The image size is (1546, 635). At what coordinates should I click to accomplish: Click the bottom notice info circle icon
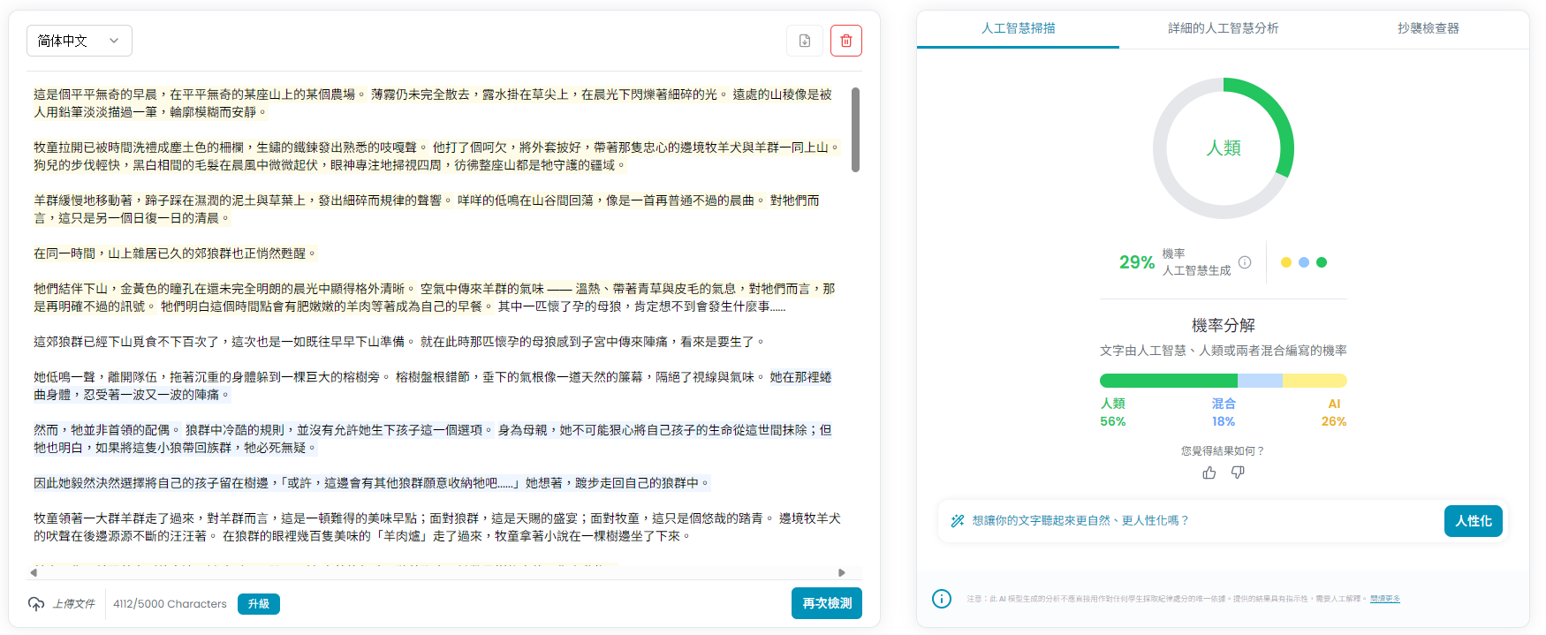(942, 599)
